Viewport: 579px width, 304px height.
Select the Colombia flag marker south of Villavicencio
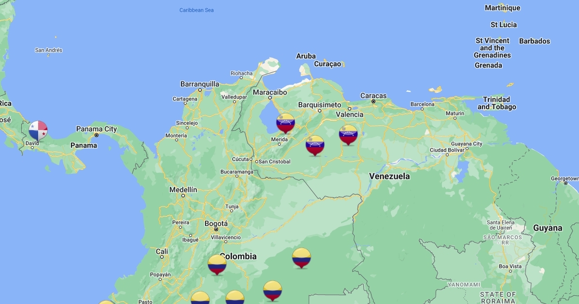pos(217,264)
